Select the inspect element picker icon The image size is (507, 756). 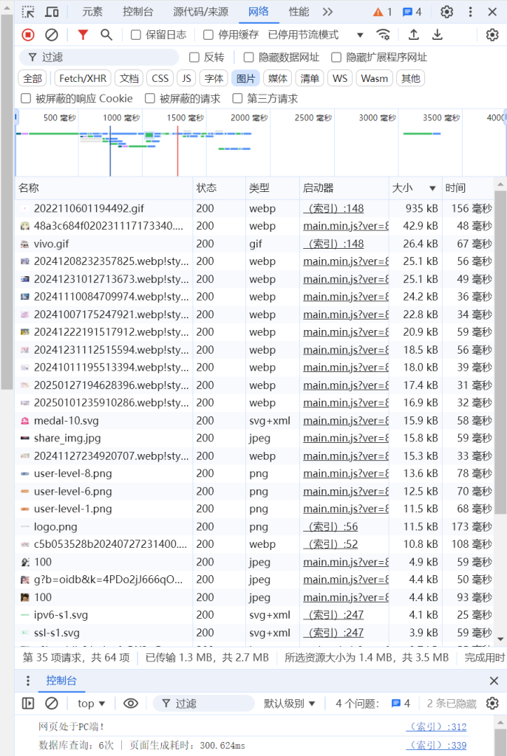coord(28,12)
